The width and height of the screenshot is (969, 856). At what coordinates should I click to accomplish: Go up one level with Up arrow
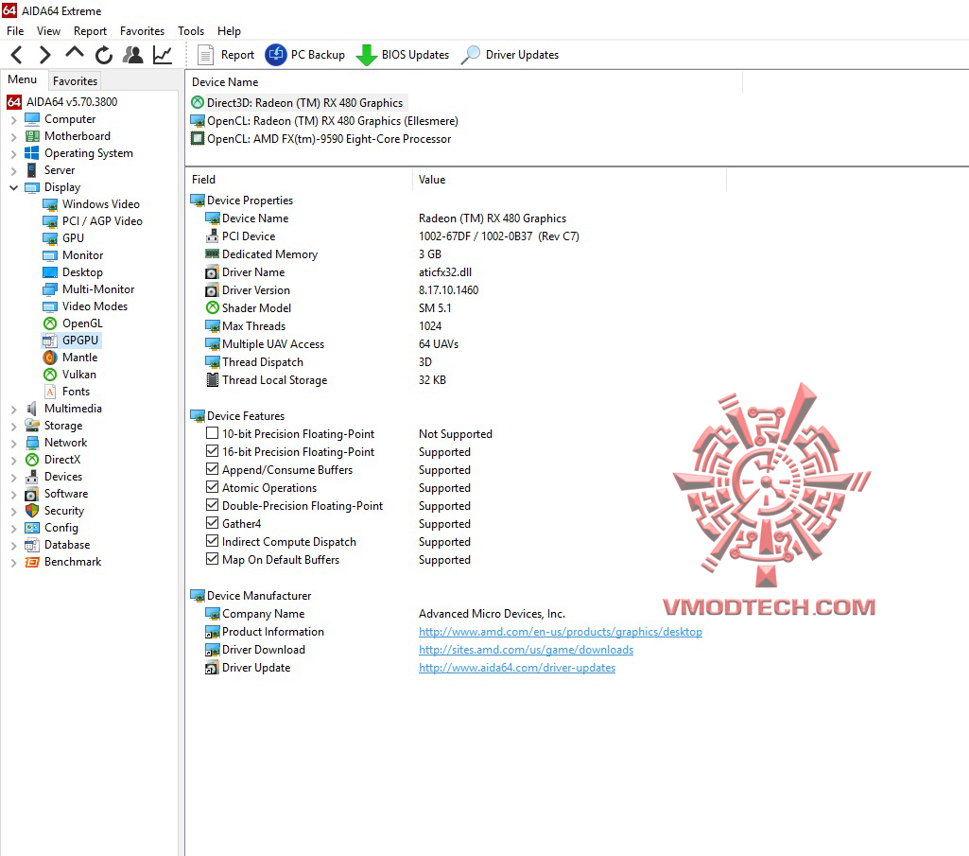(74, 54)
